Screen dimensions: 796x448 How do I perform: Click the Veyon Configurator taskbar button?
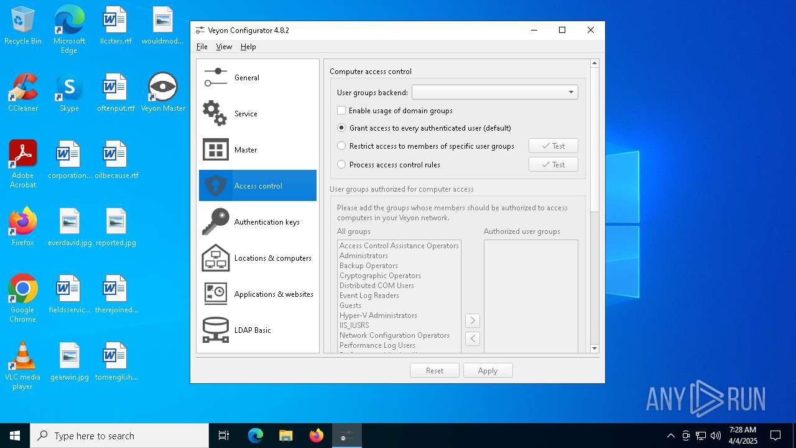pos(347,436)
